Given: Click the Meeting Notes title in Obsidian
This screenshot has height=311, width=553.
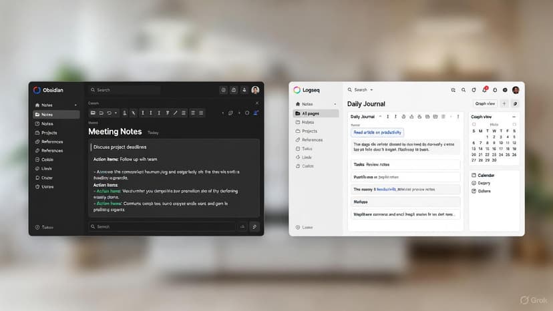Looking at the screenshot, I should pyautogui.click(x=115, y=131).
